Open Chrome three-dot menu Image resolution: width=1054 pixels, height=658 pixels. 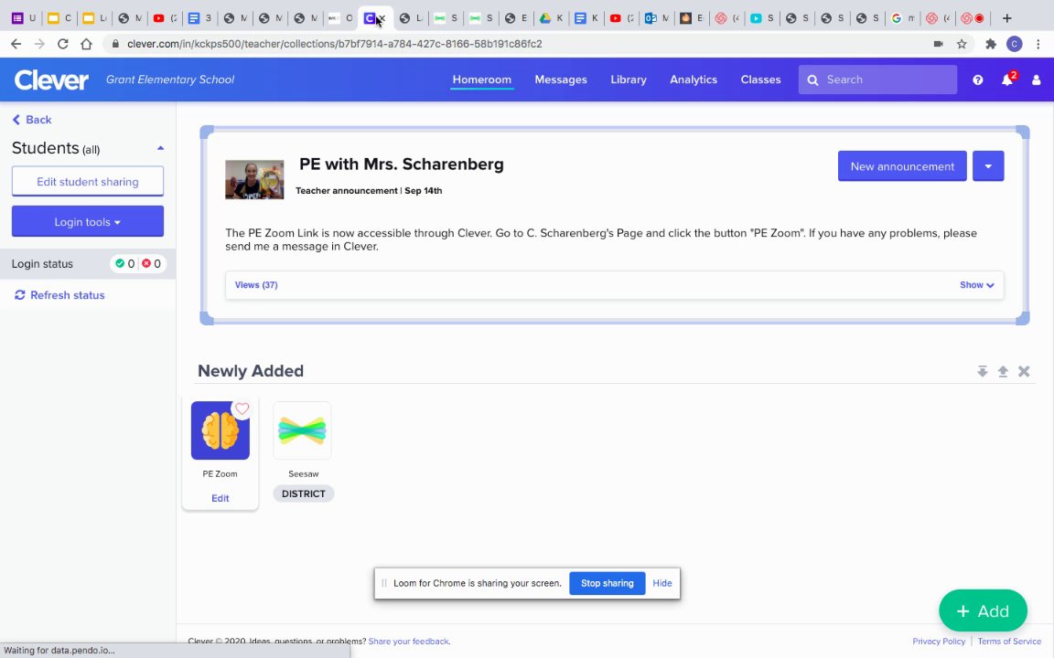[x=1038, y=44]
